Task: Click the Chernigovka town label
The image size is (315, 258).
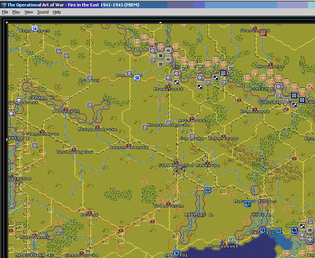Action: (x=82, y=255)
